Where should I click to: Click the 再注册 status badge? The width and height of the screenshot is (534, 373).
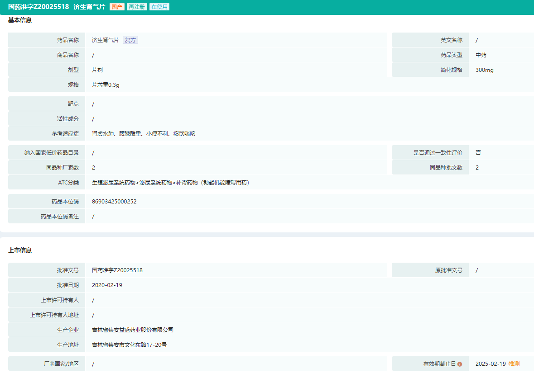tap(136, 7)
